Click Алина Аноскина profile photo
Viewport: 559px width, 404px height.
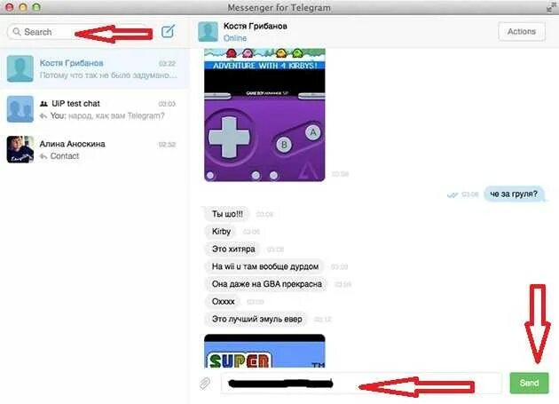(20, 149)
